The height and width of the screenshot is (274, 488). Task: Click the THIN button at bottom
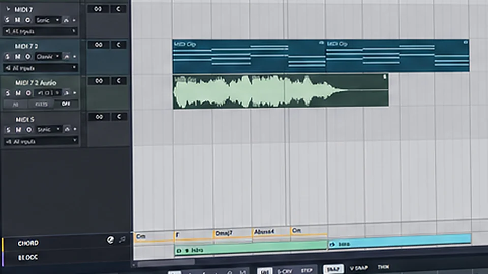tap(383, 267)
